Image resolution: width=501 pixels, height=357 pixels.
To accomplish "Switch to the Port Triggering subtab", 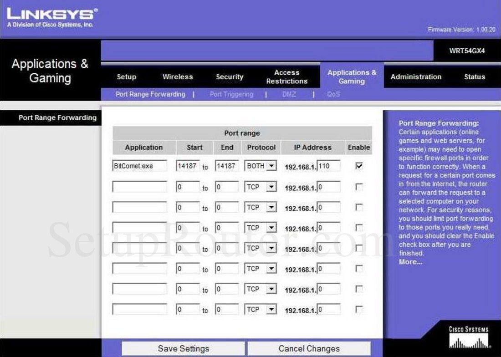I will [231, 94].
